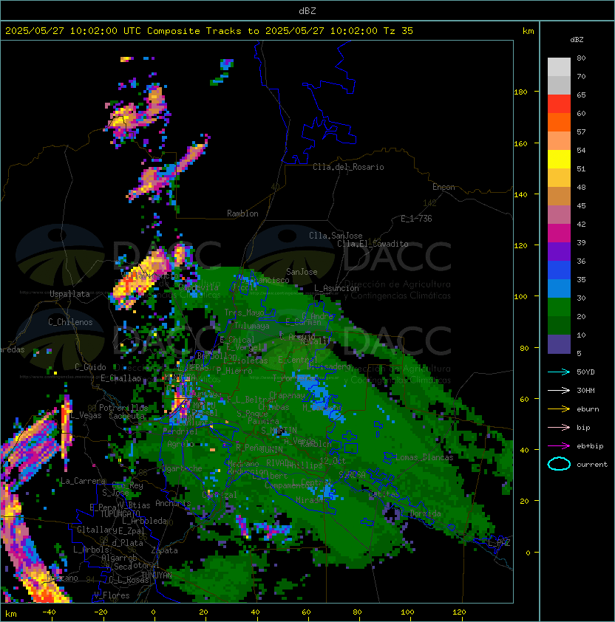
Task: Click the 'TUNUYAN' map label
Action: (157, 575)
